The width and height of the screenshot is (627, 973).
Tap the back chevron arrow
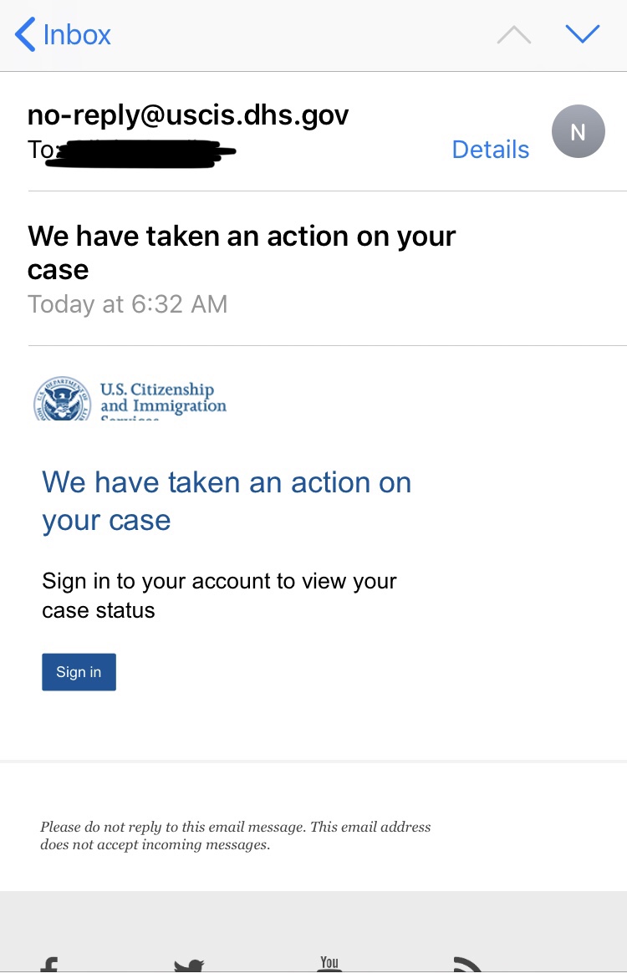(25, 34)
